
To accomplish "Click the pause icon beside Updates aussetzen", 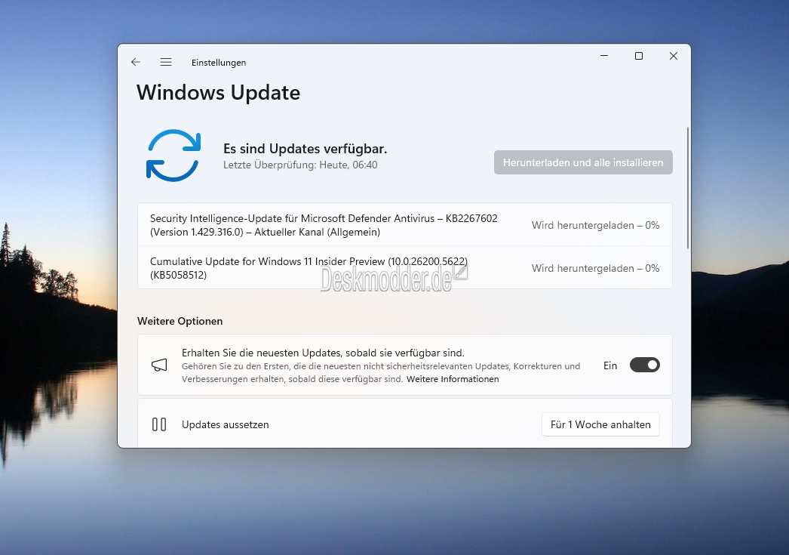I will pos(159,424).
